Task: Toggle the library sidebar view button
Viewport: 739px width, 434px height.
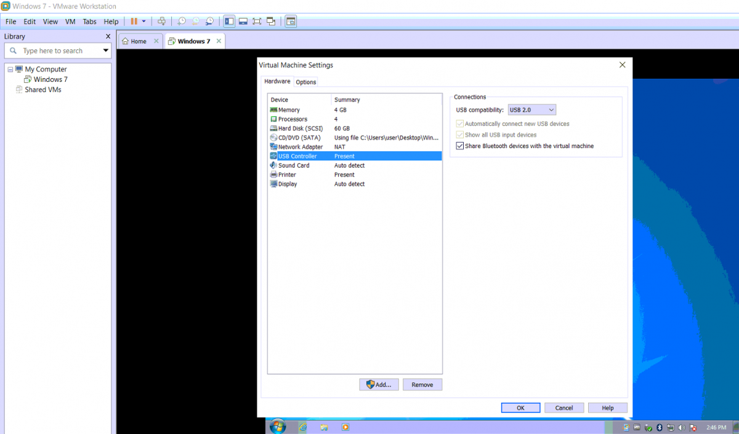Action: (229, 22)
